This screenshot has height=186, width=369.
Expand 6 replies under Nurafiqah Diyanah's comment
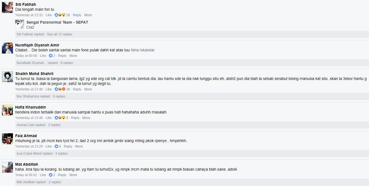pyautogui.click(x=67, y=63)
